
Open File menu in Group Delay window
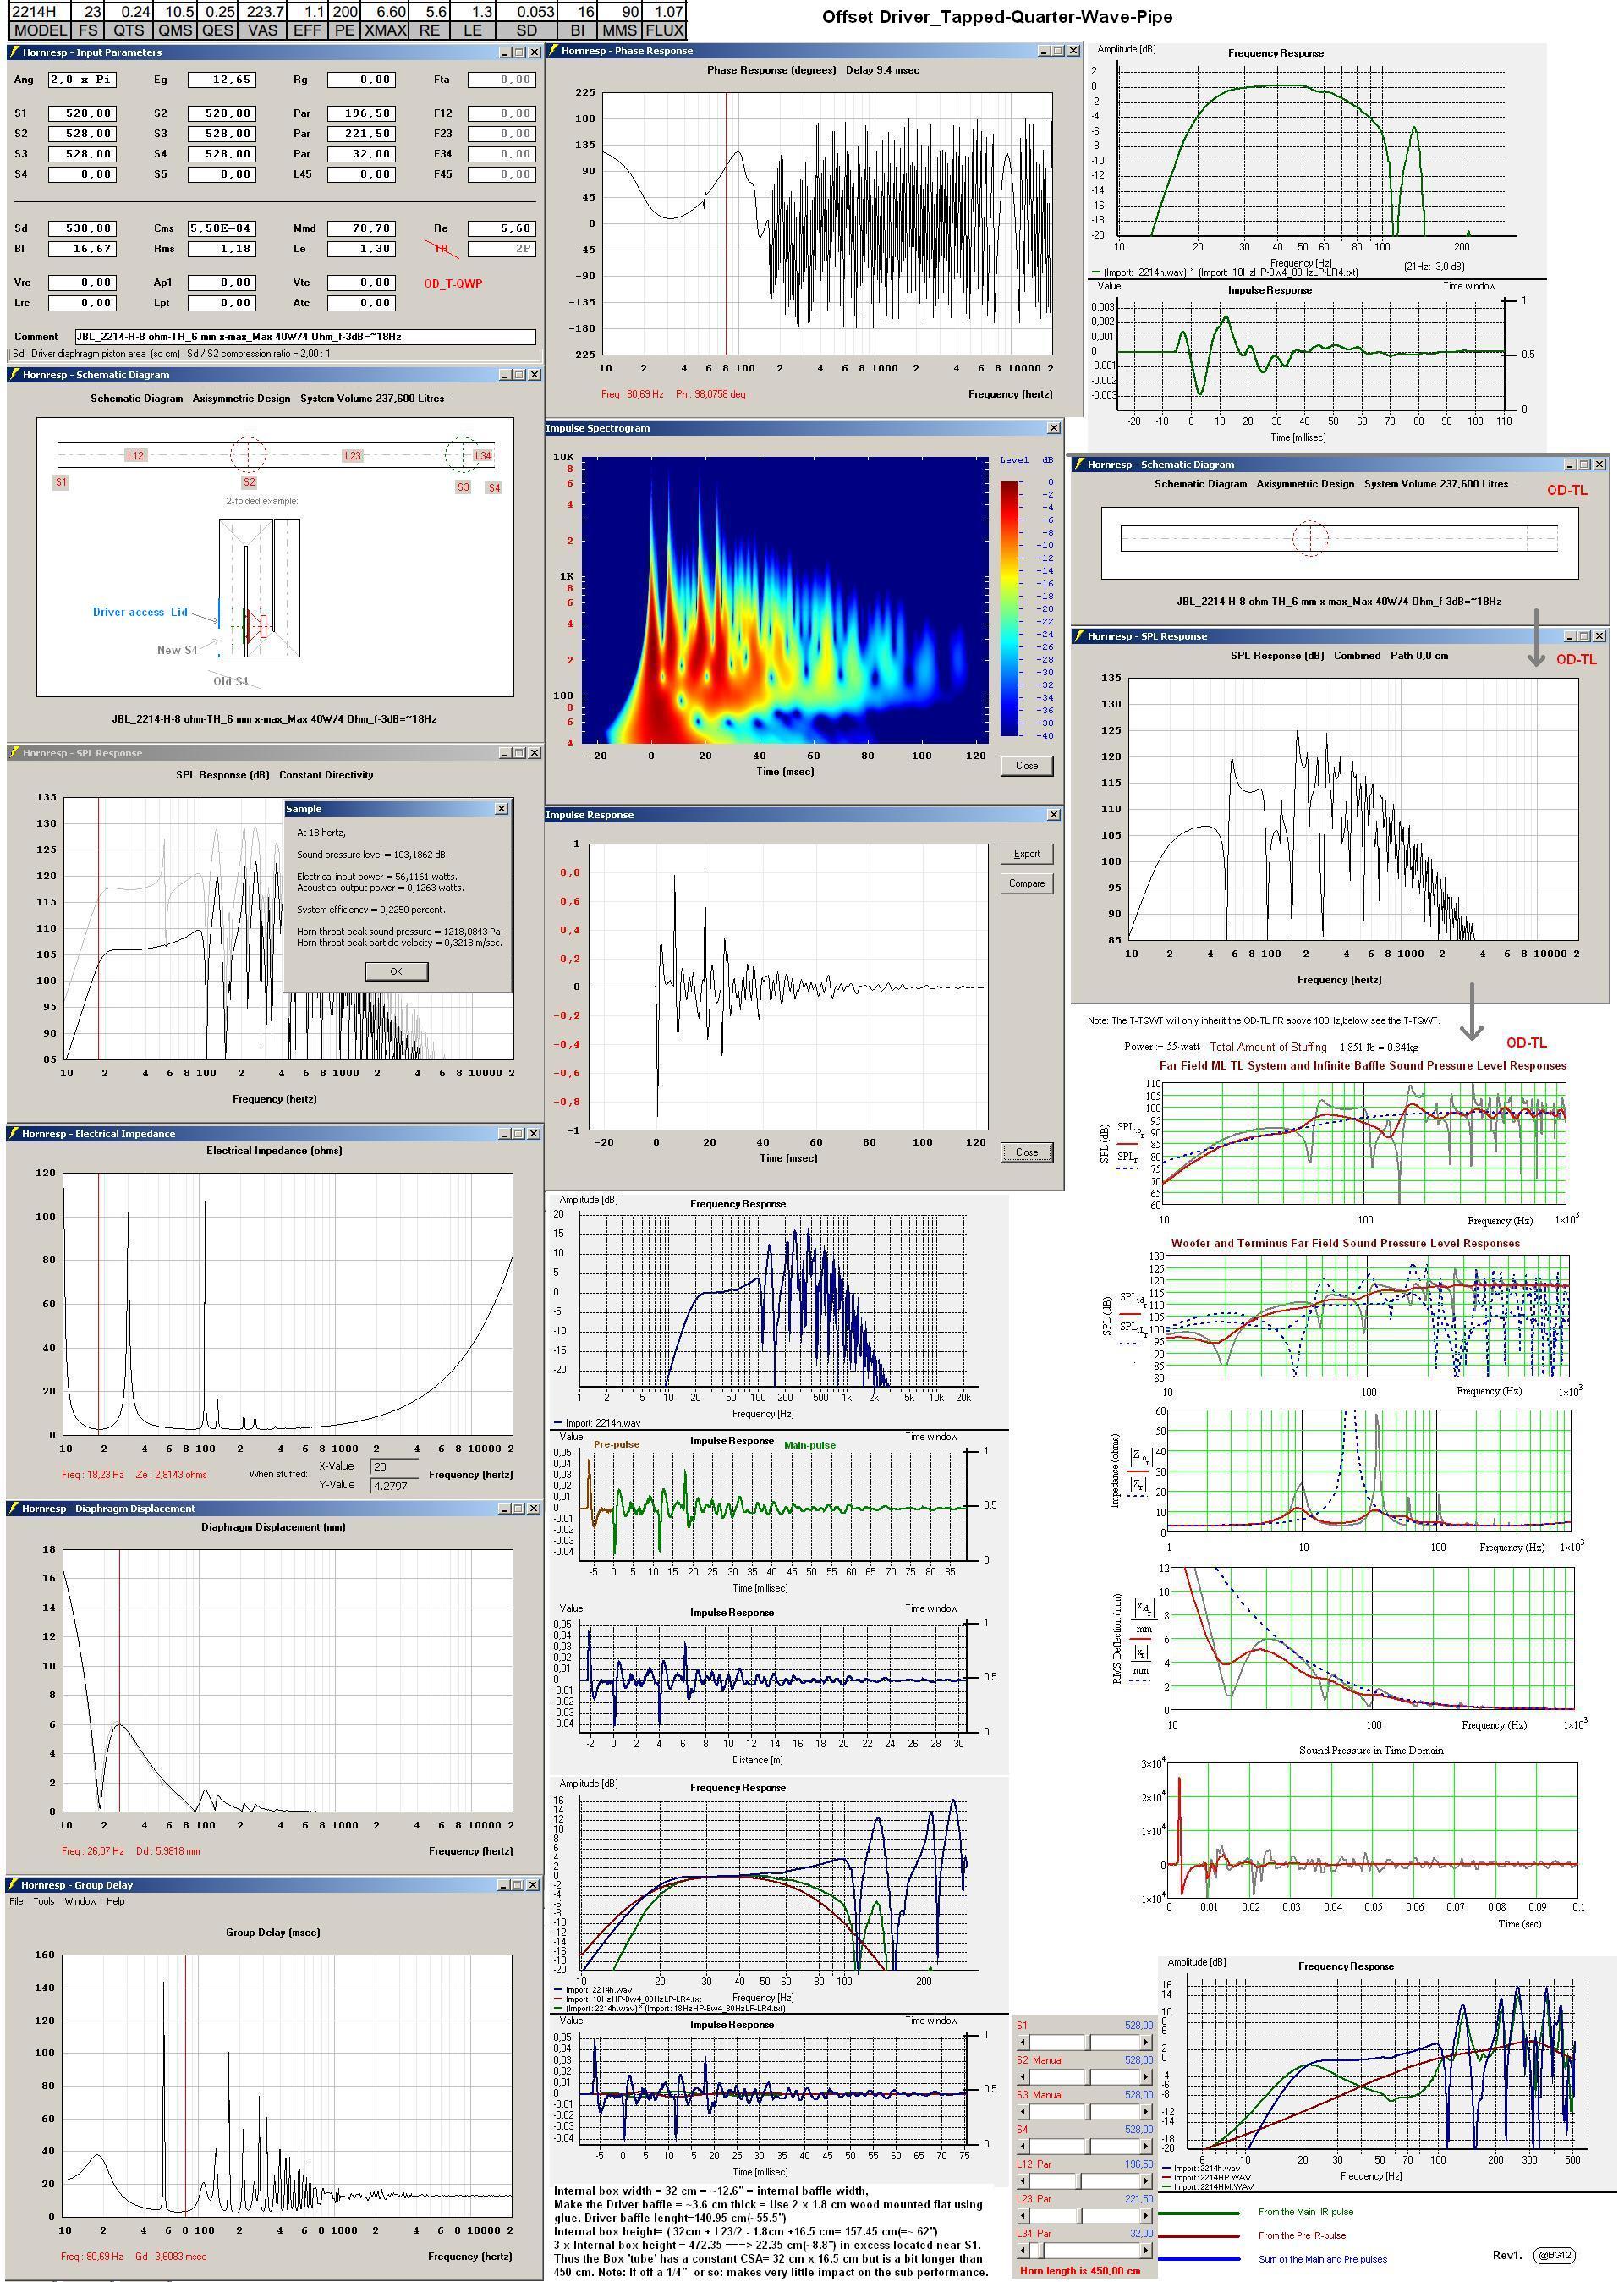(x=16, y=1901)
